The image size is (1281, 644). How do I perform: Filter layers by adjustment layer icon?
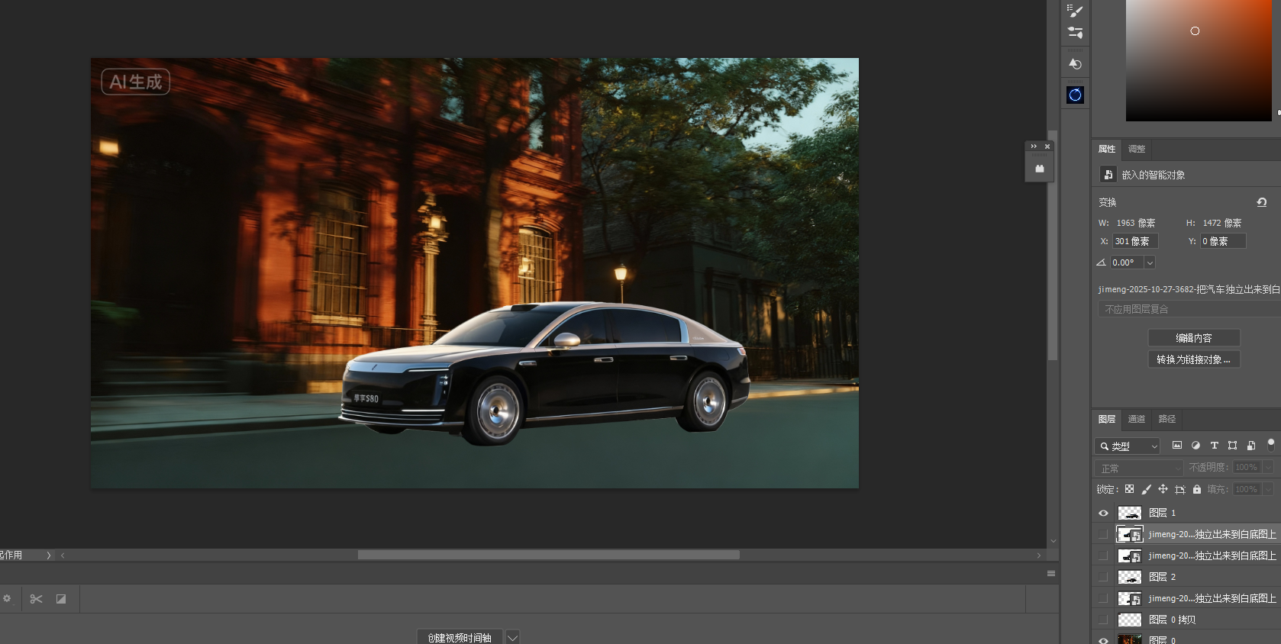(1195, 446)
